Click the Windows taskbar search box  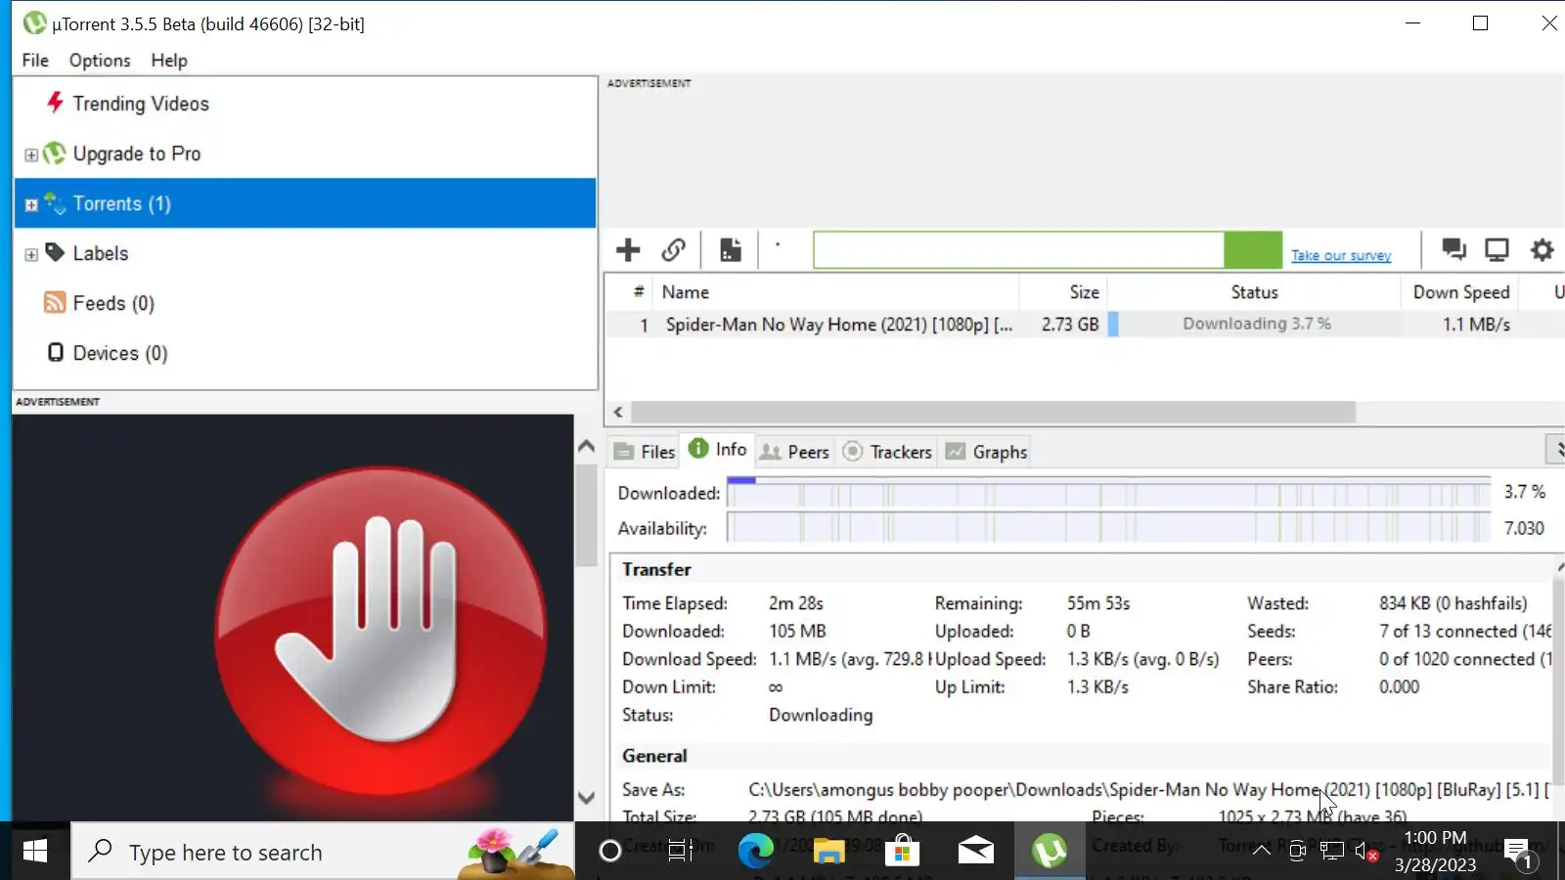(x=323, y=852)
